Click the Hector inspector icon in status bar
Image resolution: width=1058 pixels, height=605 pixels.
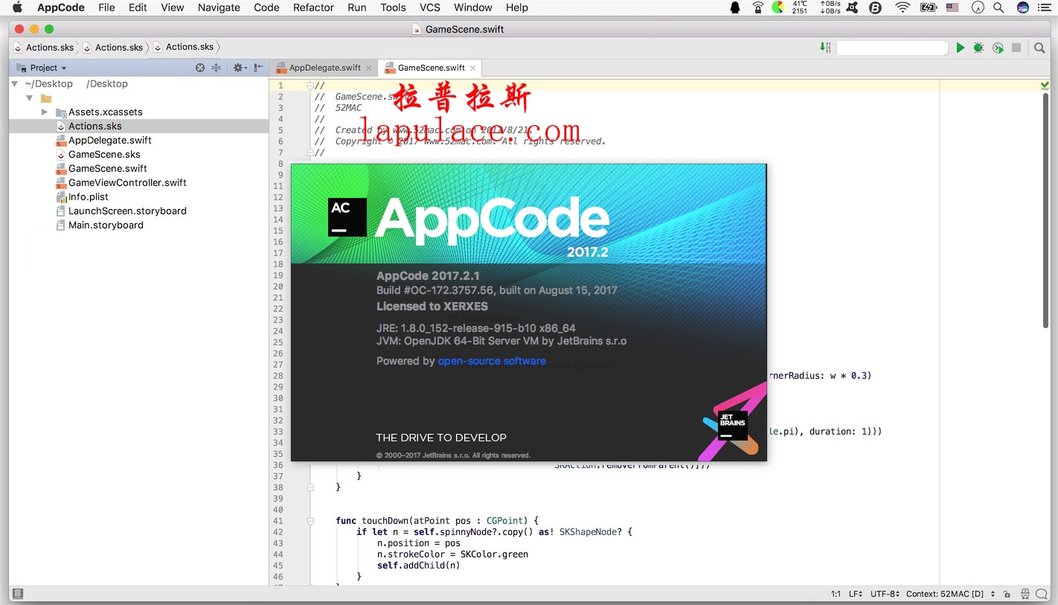(1025, 594)
